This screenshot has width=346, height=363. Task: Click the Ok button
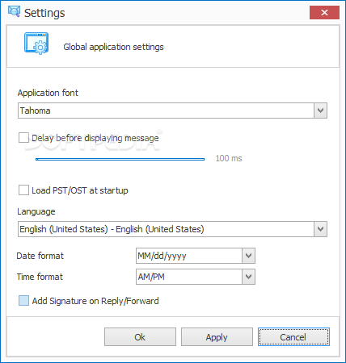tap(140, 337)
